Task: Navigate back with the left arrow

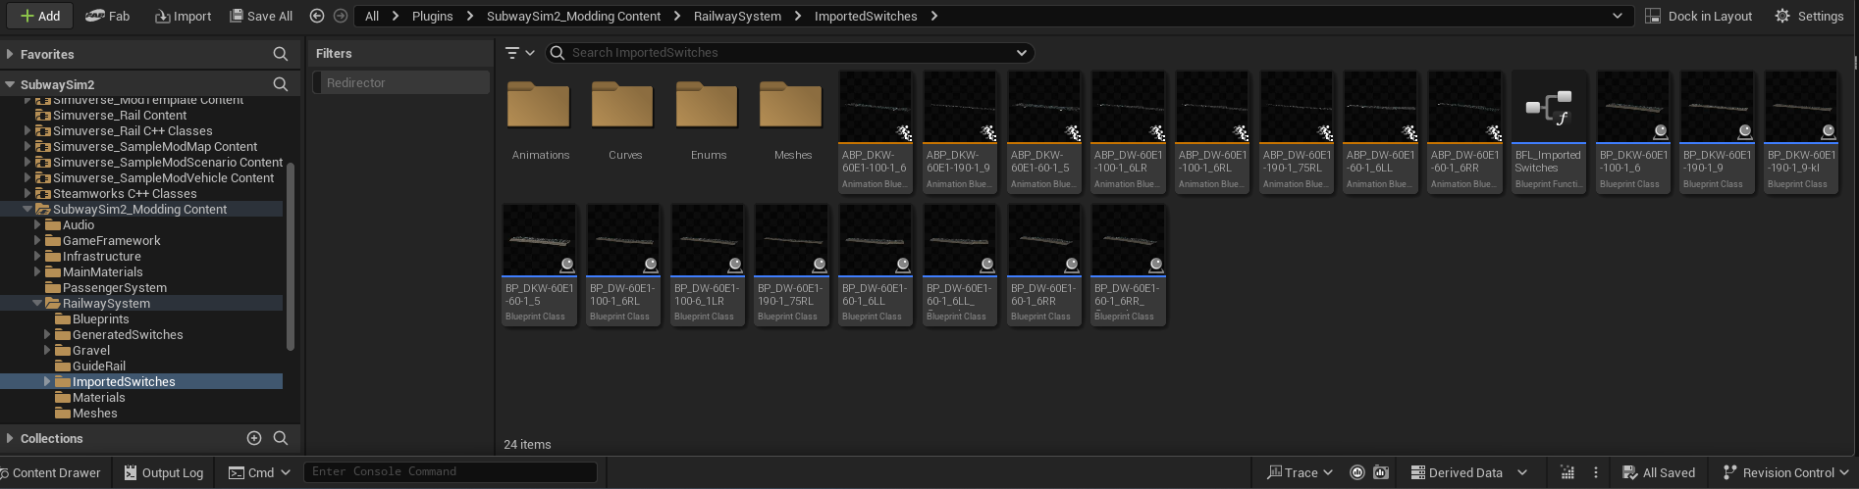Action: point(316,16)
